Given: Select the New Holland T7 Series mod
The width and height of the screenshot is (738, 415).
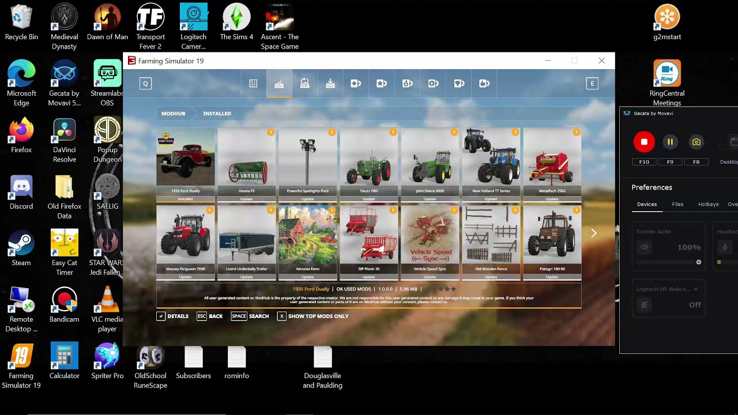Looking at the screenshot, I should click(491, 164).
